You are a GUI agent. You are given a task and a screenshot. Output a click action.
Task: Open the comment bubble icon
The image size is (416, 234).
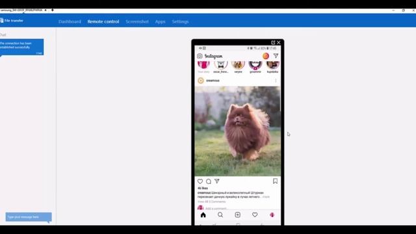click(x=209, y=181)
